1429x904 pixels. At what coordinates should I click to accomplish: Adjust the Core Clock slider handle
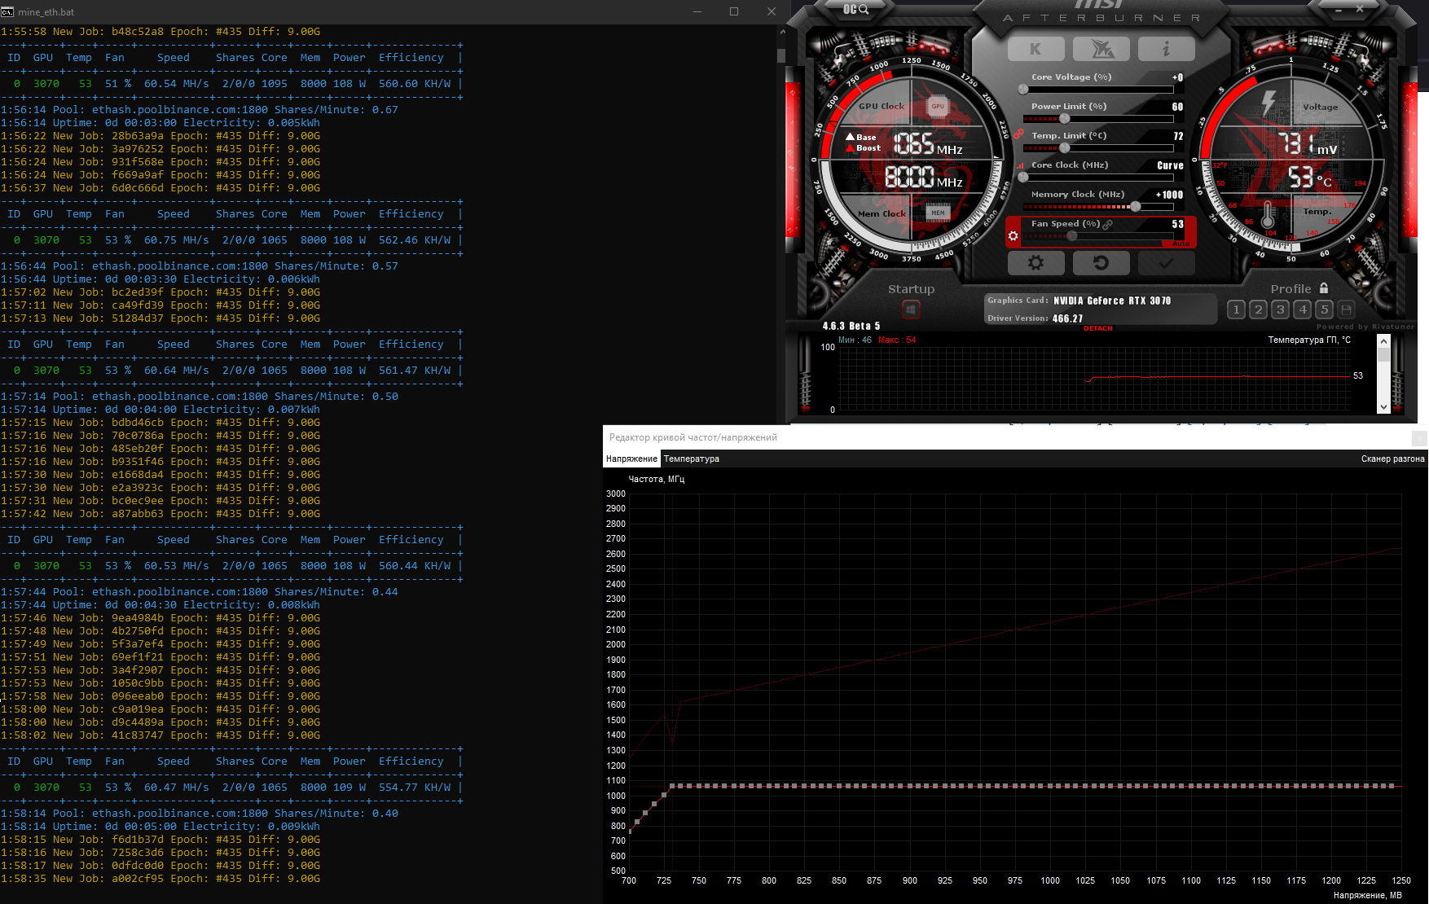click(1023, 178)
